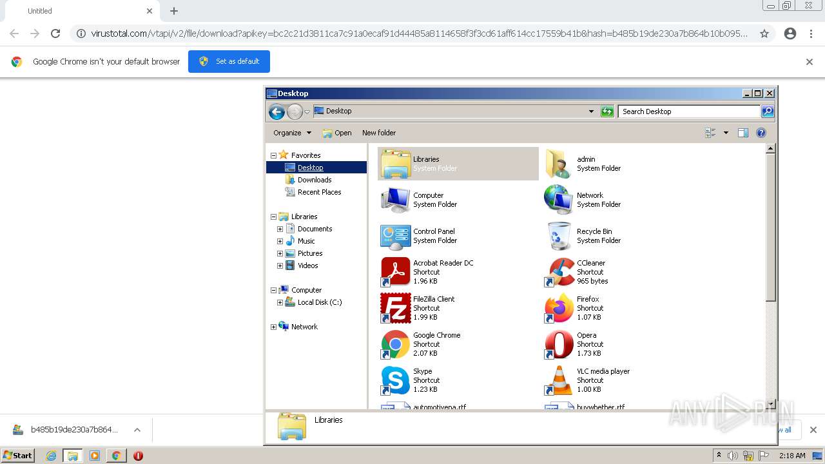Open Windows Media Player from taskbar

click(x=95, y=456)
